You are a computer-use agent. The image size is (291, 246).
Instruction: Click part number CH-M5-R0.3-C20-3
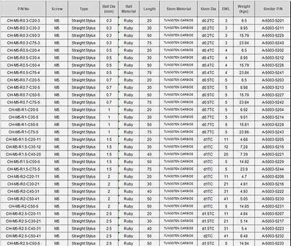[x=23, y=20]
